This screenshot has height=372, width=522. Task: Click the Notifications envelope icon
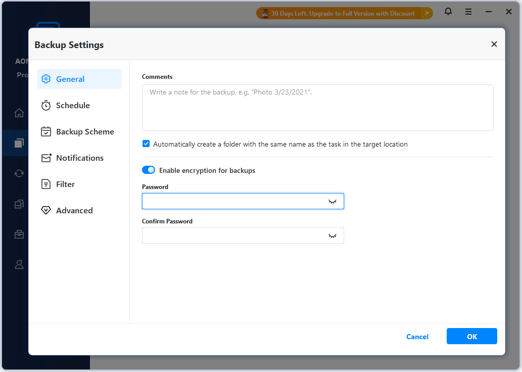coord(46,158)
